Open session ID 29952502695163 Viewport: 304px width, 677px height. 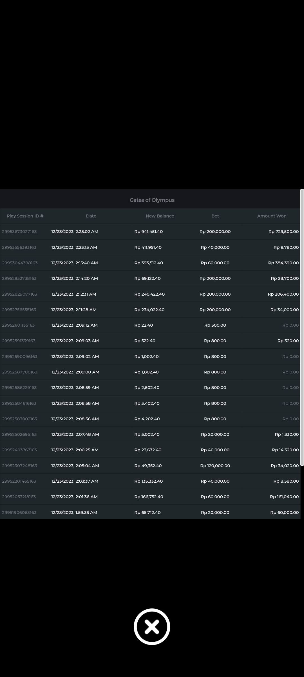[x=19, y=434]
